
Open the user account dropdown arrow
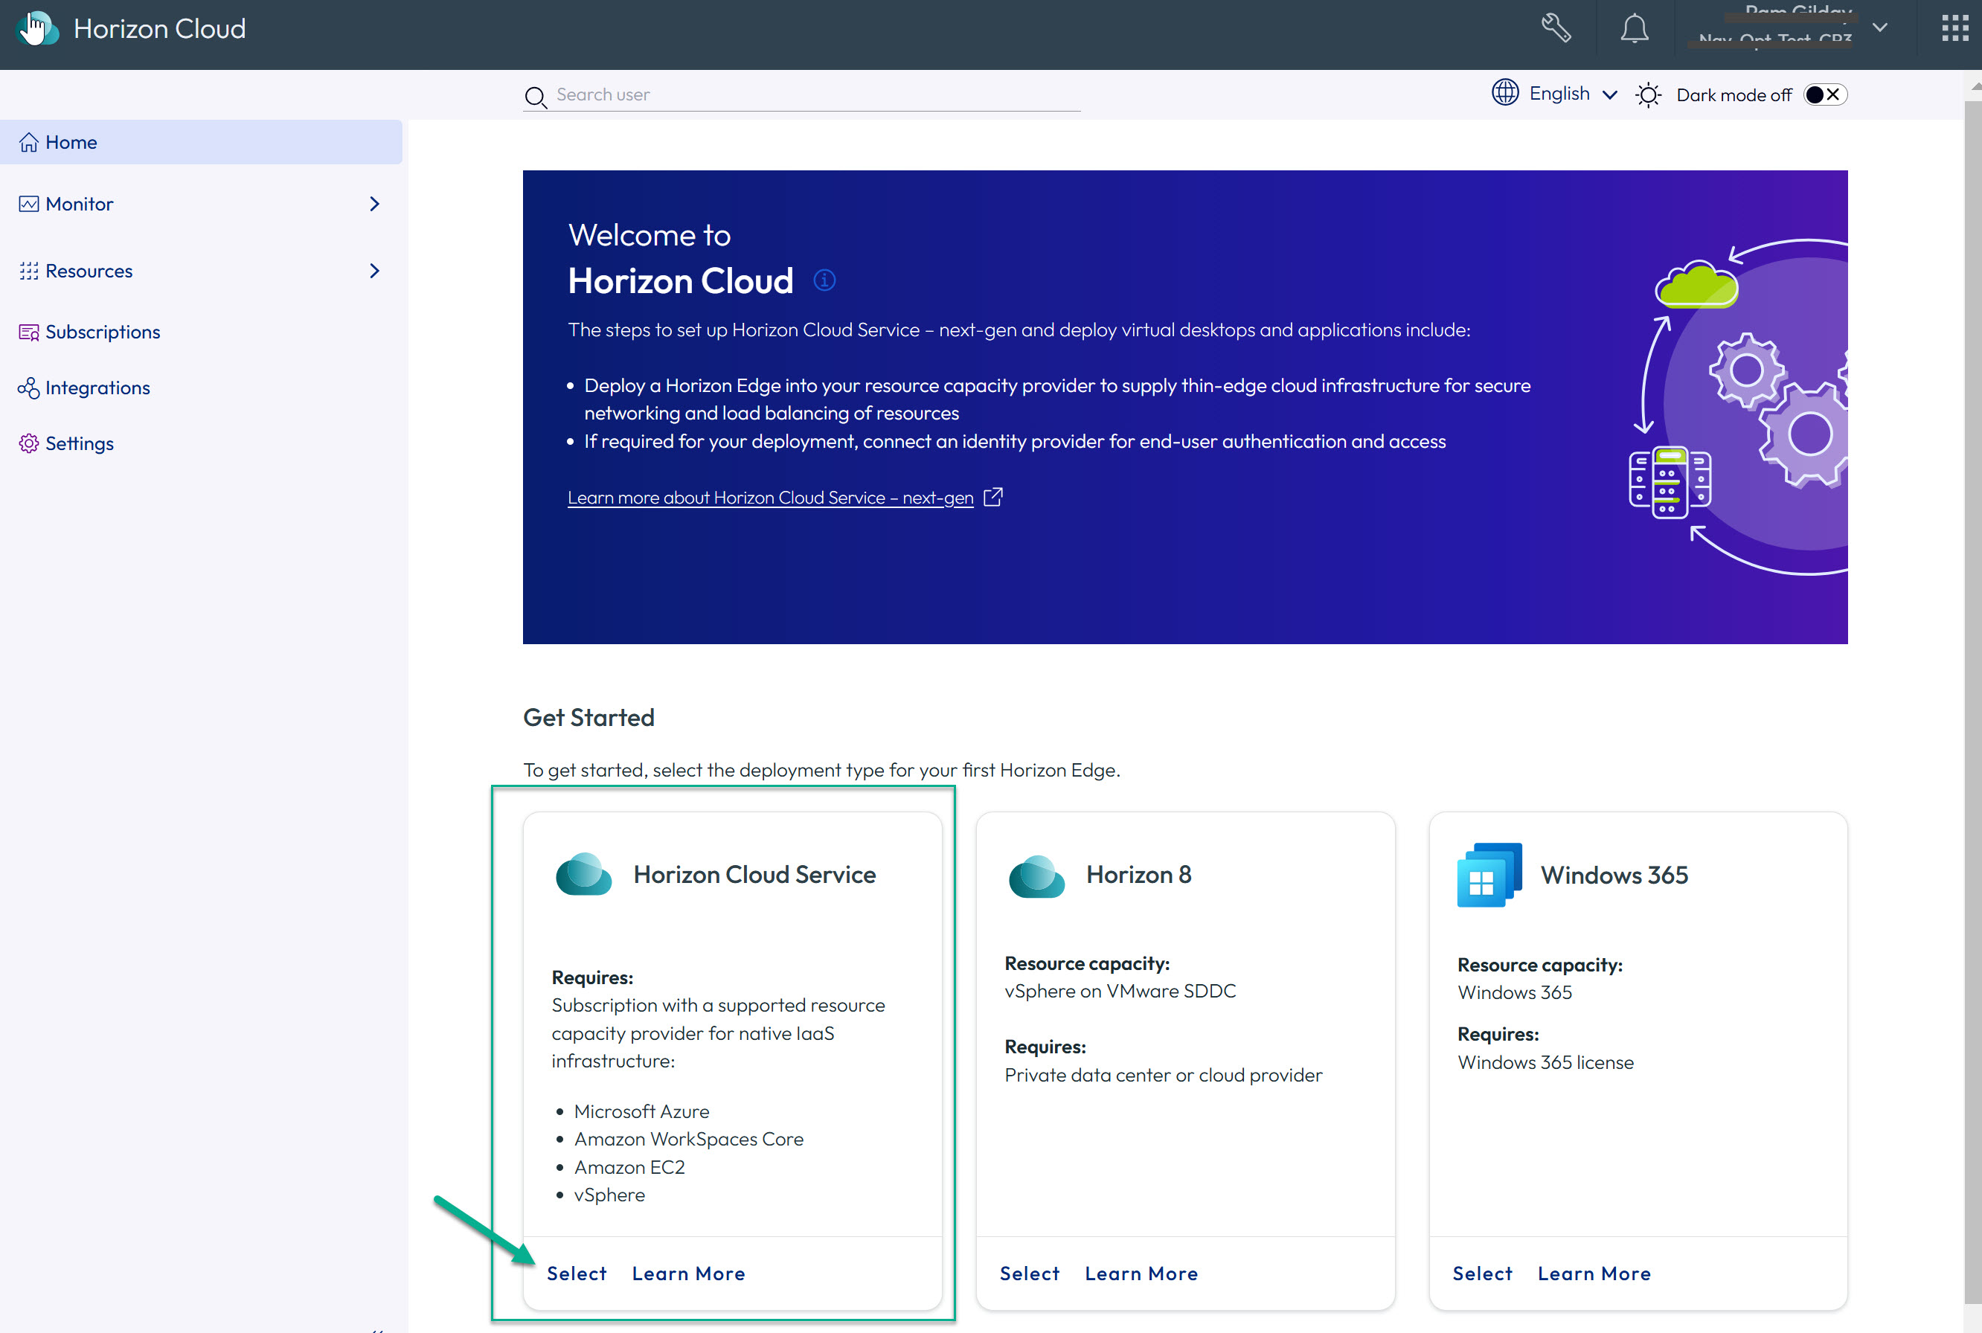click(x=1880, y=28)
